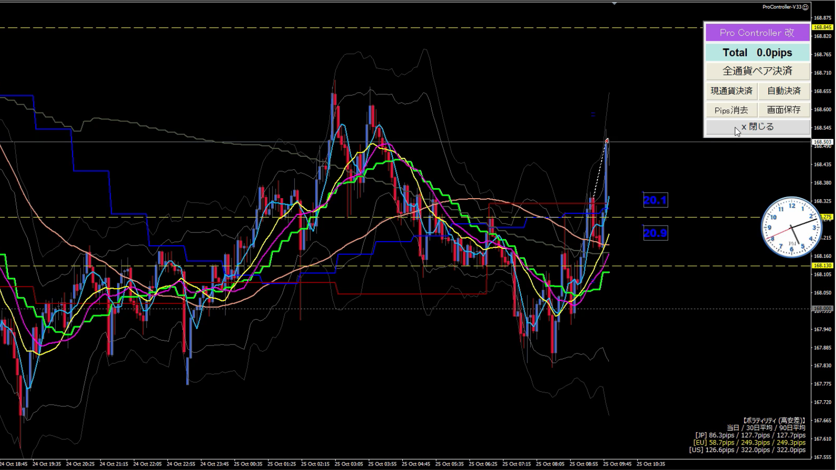This screenshot has width=836, height=470.
Task: Click the 当日 / 30日平均 / 90日平均 label
Action: (x=766, y=428)
